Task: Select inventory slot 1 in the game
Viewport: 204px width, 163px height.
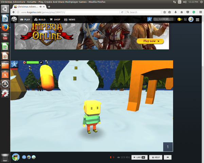Action: [x=168, y=146]
